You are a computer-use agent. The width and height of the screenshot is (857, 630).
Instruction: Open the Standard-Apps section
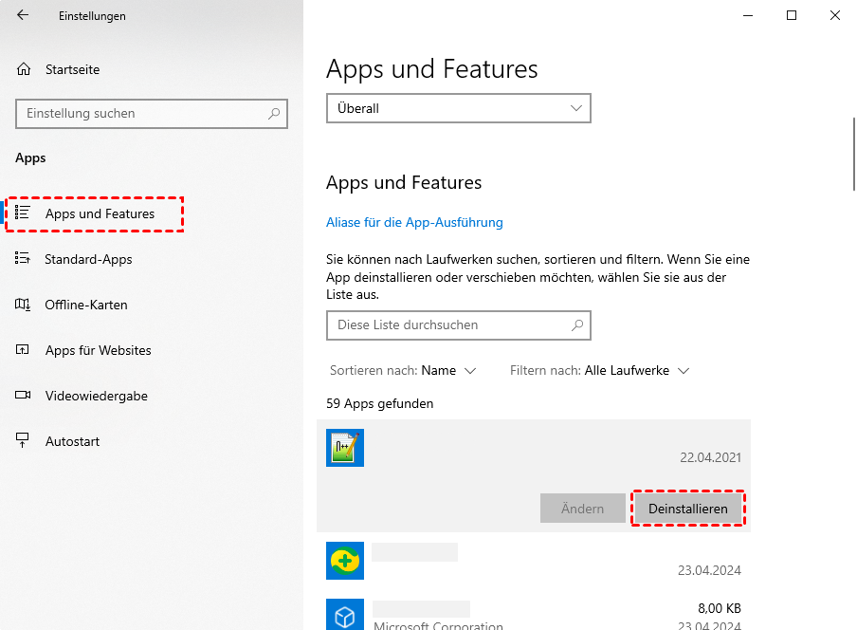click(x=88, y=259)
